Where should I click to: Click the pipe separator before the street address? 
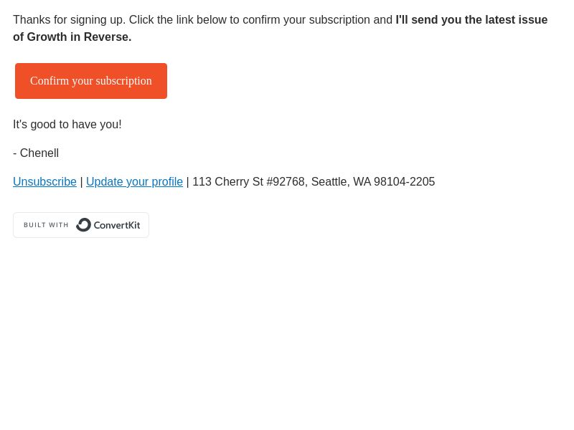(x=188, y=182)
